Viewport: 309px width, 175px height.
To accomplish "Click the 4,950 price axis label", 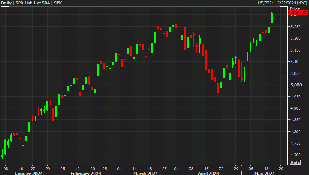I will 296,97.
